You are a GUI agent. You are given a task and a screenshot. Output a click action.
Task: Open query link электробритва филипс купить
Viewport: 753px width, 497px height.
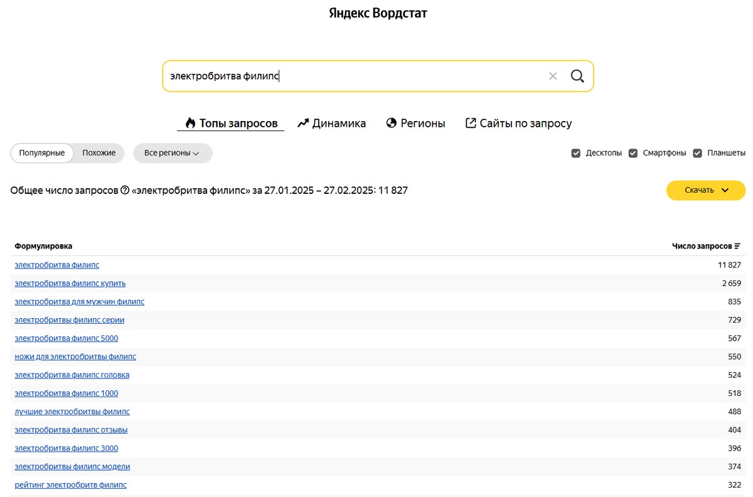tap(70, 283)
